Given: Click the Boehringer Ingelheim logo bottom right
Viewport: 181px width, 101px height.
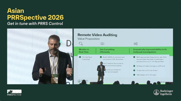Looking at the screenshot, I should coord(163,93).
